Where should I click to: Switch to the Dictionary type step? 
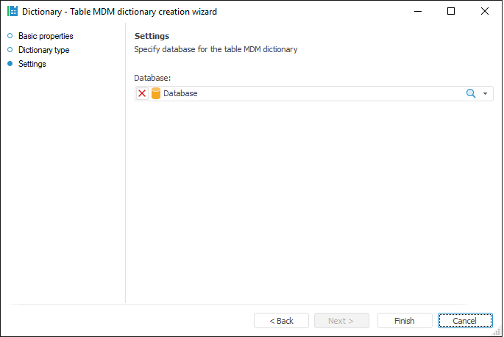click(x=43, y=50)
